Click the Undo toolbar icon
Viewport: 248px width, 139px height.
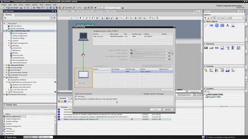[x=38, y=8]
